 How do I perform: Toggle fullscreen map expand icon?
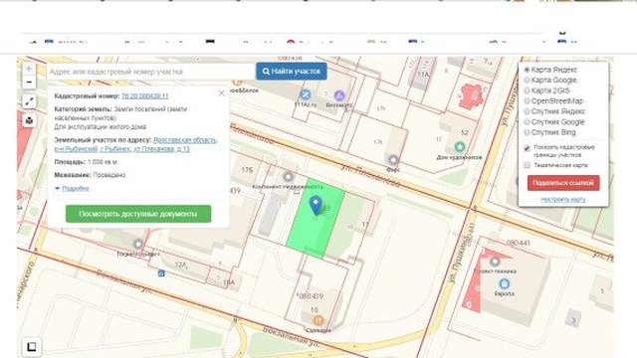[x=29, y=101]
